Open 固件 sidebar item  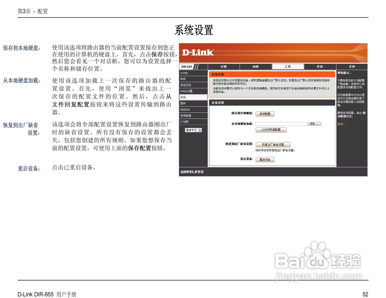pyautogui.click(x=193, y=103)
